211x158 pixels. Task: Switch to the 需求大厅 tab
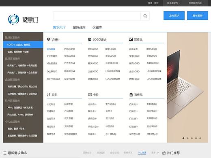[x=59, y=27]
